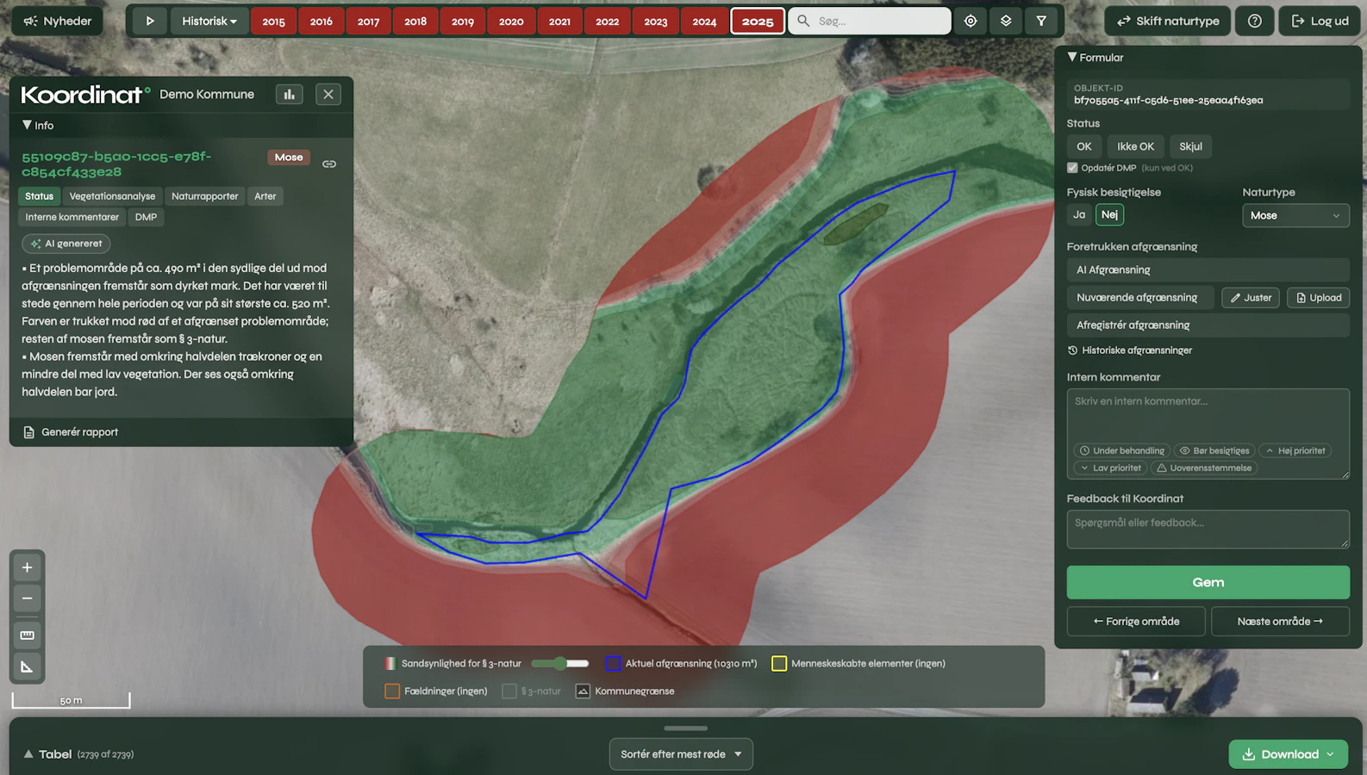
Task: Open the Naturtype Mose dropdown
Action: tap(1295, 215)
